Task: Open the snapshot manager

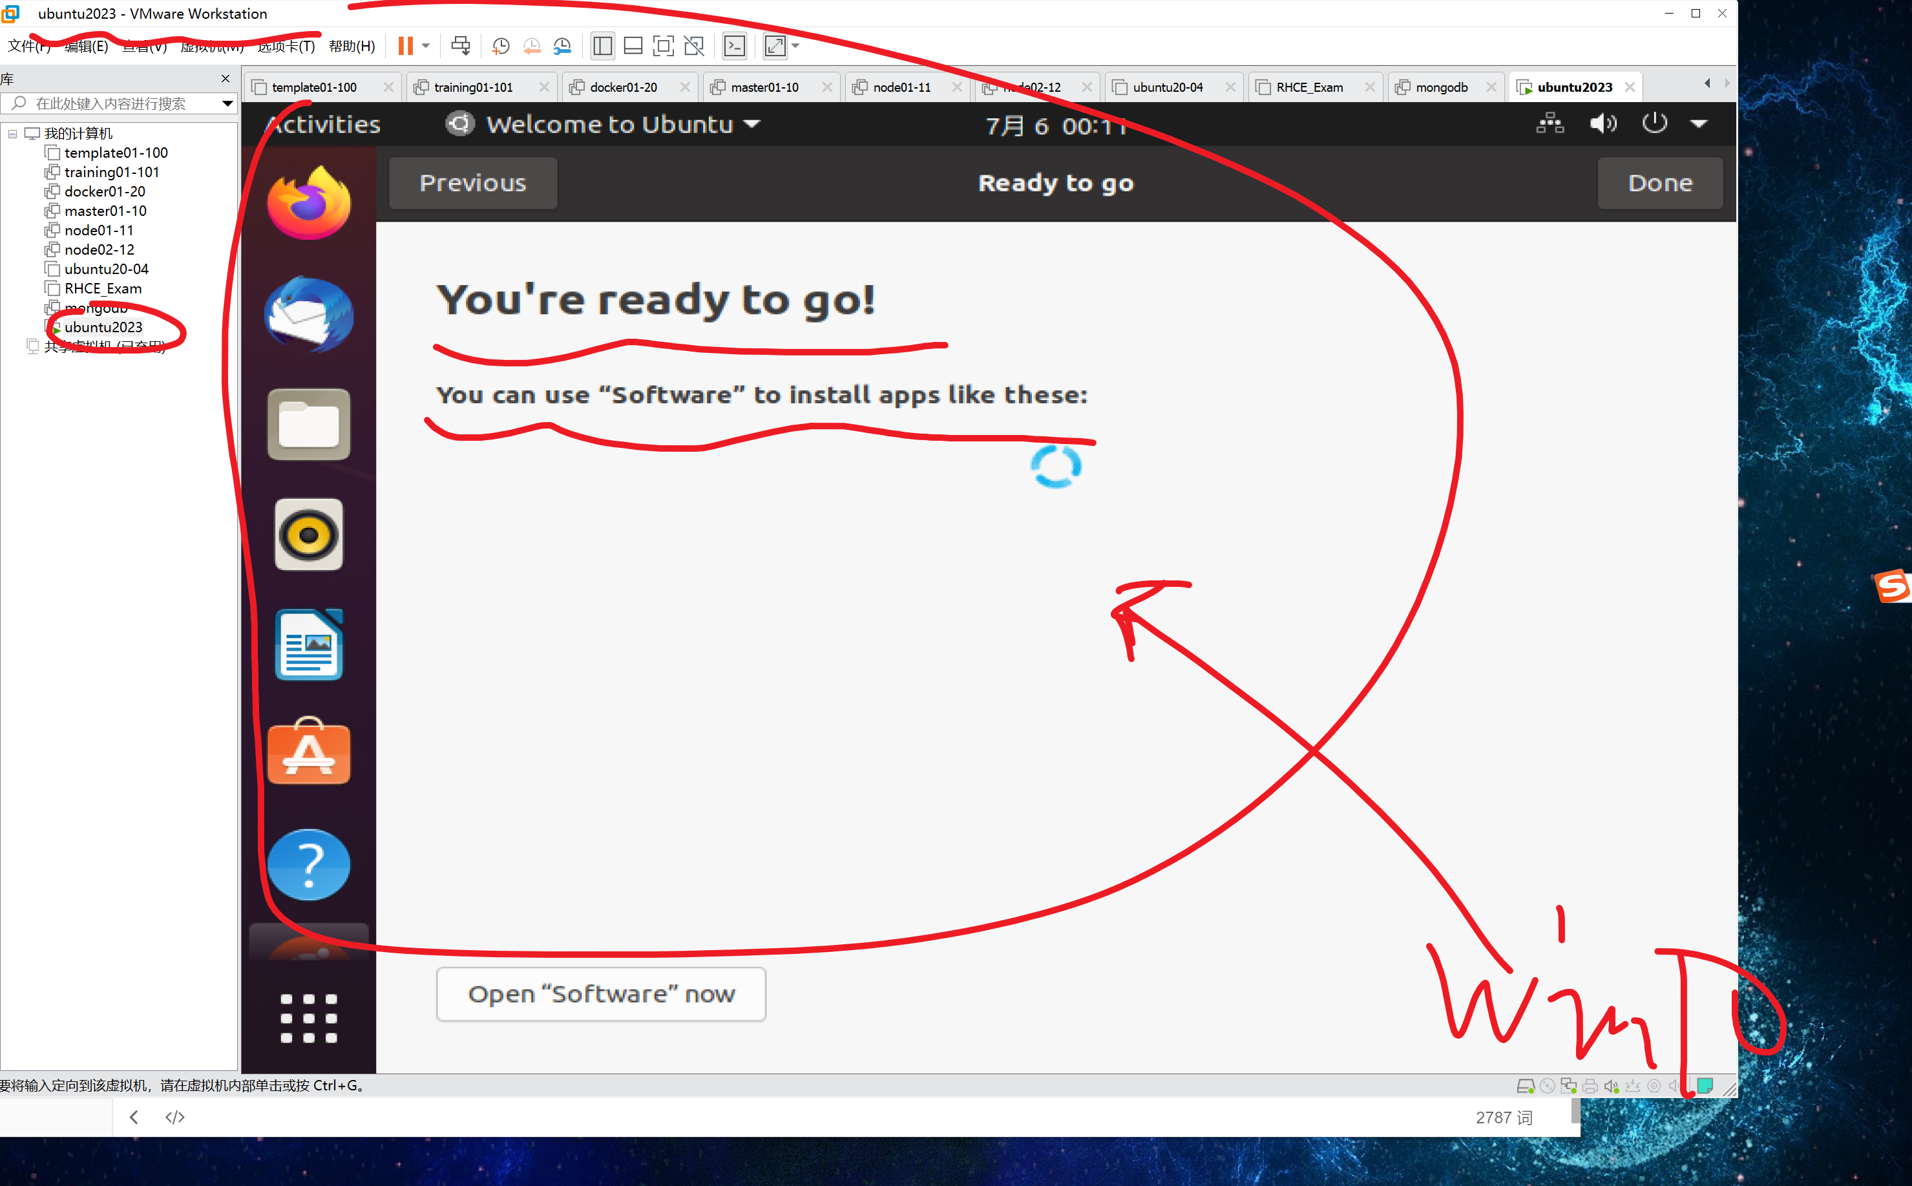Action: pos(562,47)
